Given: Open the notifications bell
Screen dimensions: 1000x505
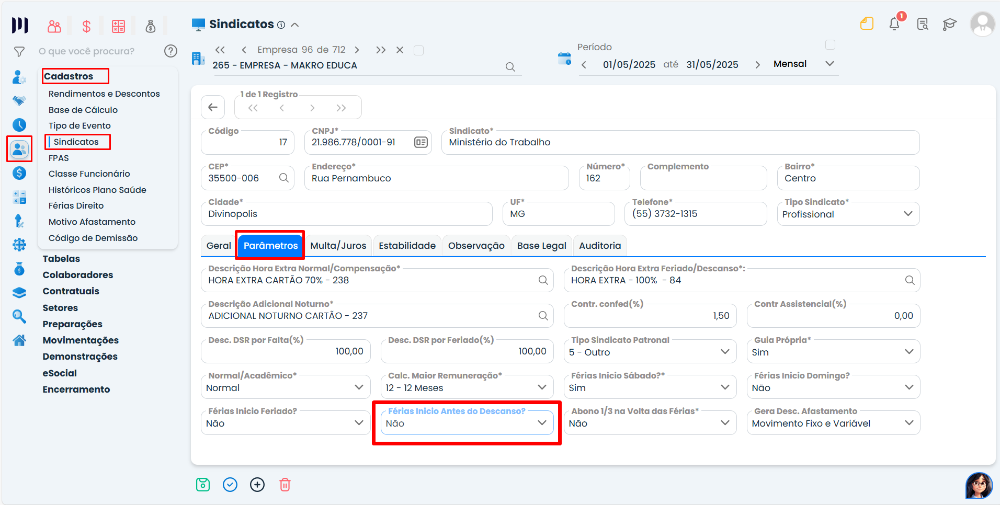Looking at the screenshot, I should (x=894, y=24).
